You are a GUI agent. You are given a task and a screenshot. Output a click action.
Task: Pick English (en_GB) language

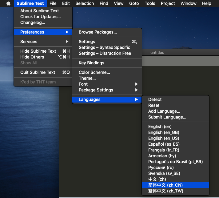pyautogui.click(x=175, y=132)
